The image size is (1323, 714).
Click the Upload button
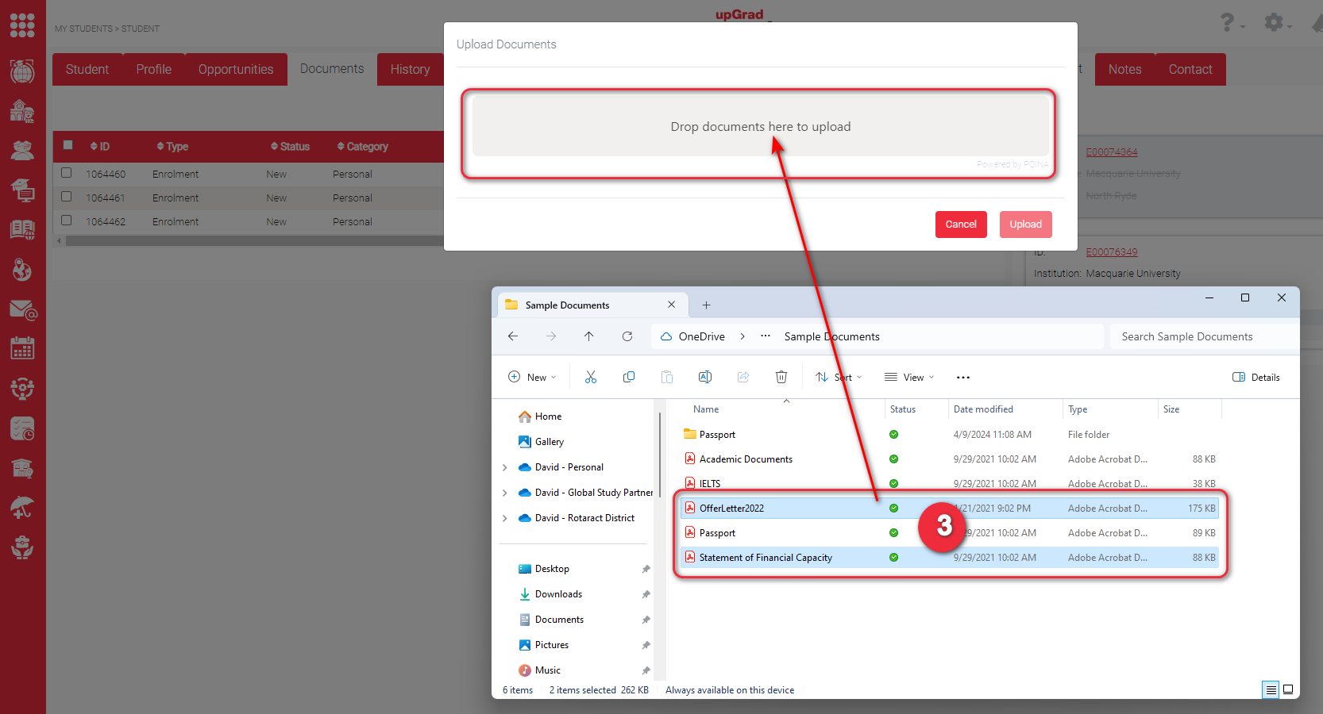pos(1025,225)
